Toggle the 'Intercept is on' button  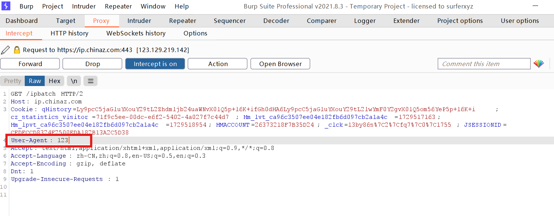tap(155, 64)
